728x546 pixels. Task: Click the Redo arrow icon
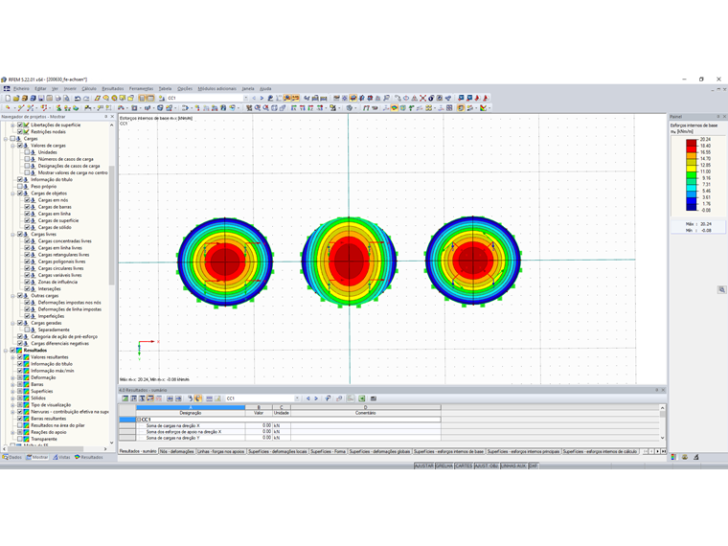86,98
